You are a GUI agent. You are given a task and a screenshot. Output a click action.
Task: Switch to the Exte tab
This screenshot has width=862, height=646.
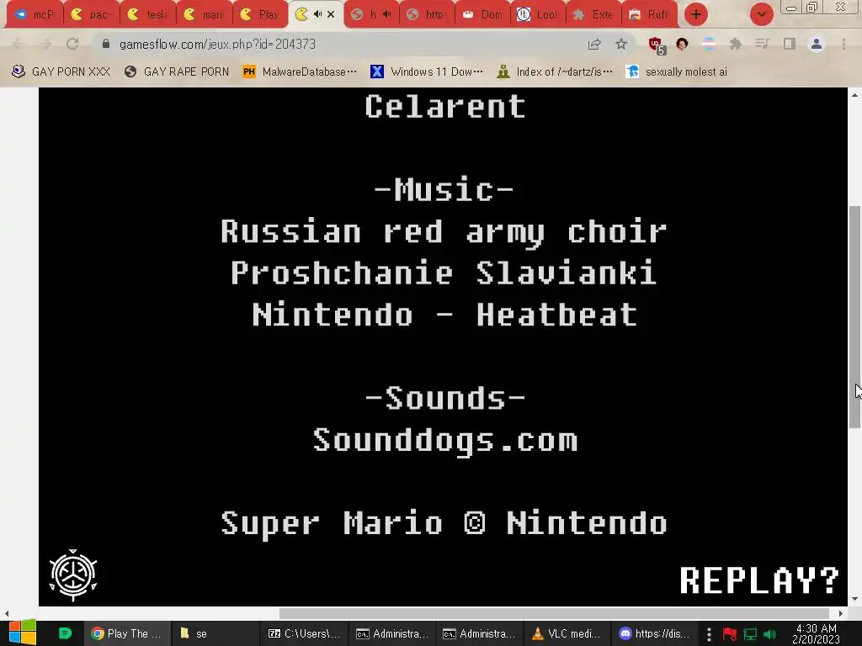coord(593,15)
